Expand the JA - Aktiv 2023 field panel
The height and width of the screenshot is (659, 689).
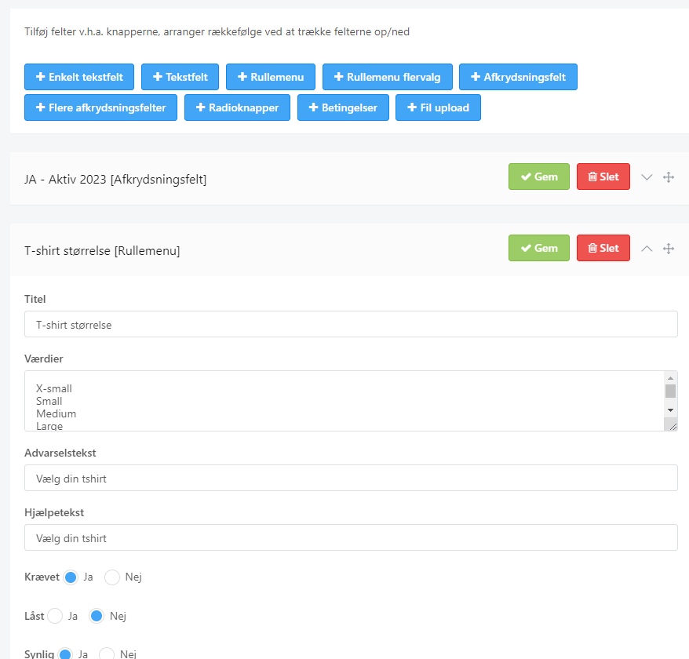(x=647, y=177)
